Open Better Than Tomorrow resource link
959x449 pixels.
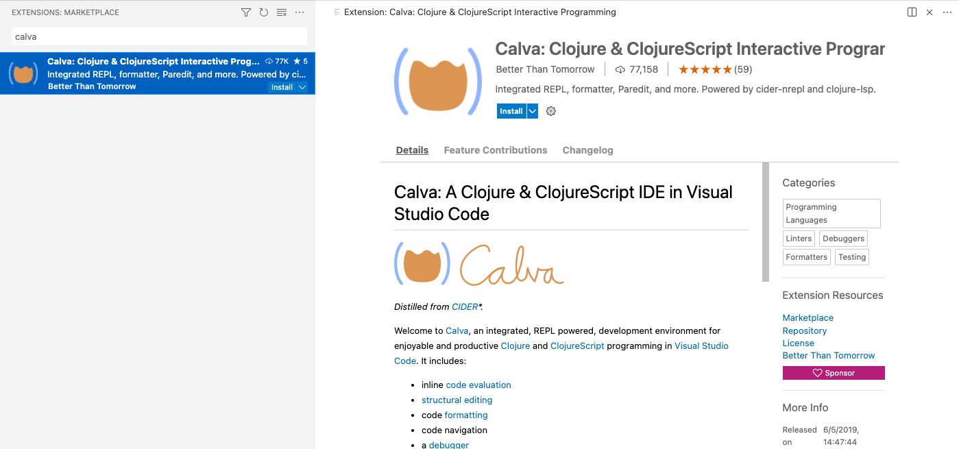(829, 355)
